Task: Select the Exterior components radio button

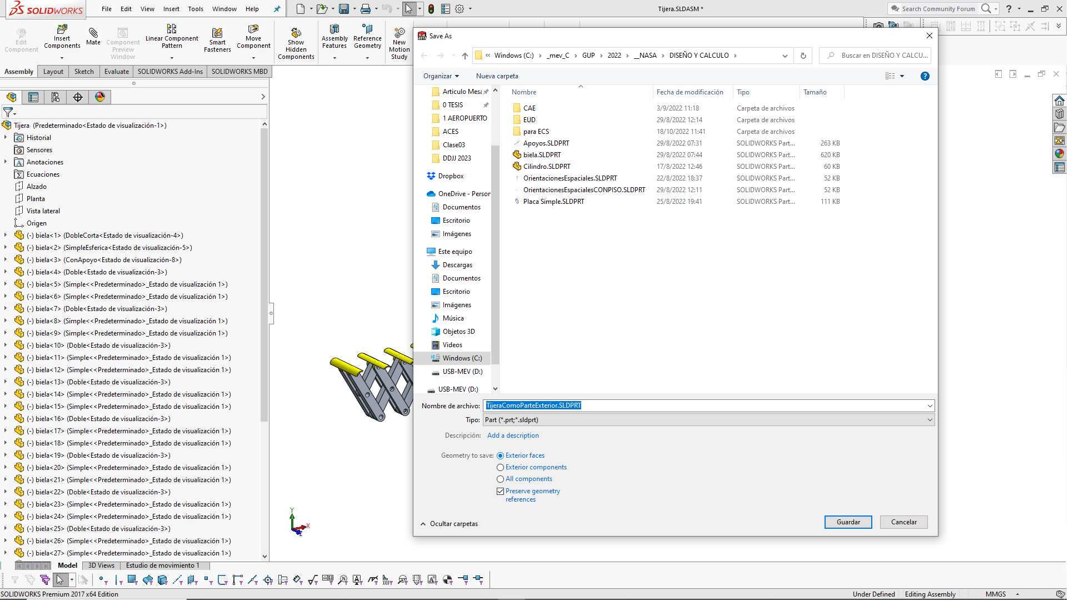Action: 500,468
